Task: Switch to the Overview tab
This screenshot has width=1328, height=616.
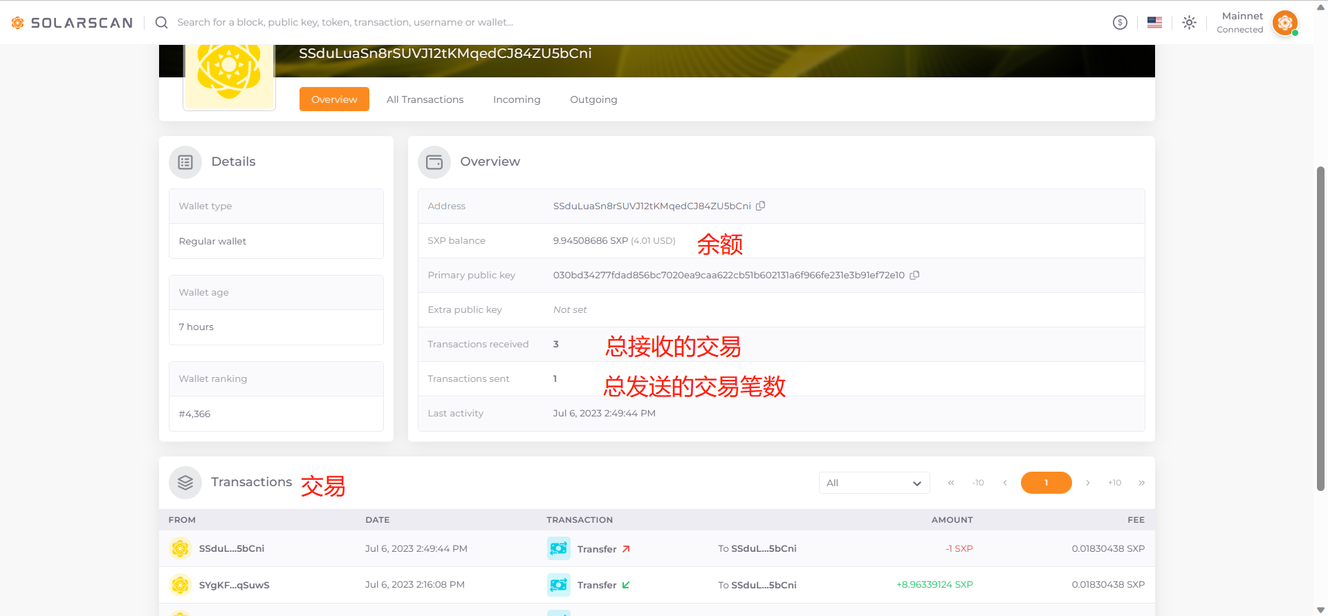Action: point(334,99)
